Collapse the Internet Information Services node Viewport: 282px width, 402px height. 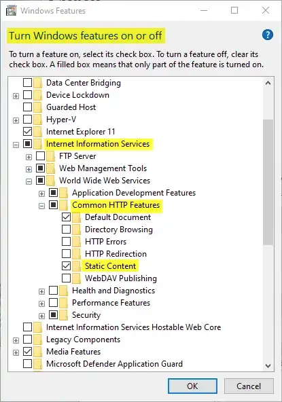click(16, 145)
